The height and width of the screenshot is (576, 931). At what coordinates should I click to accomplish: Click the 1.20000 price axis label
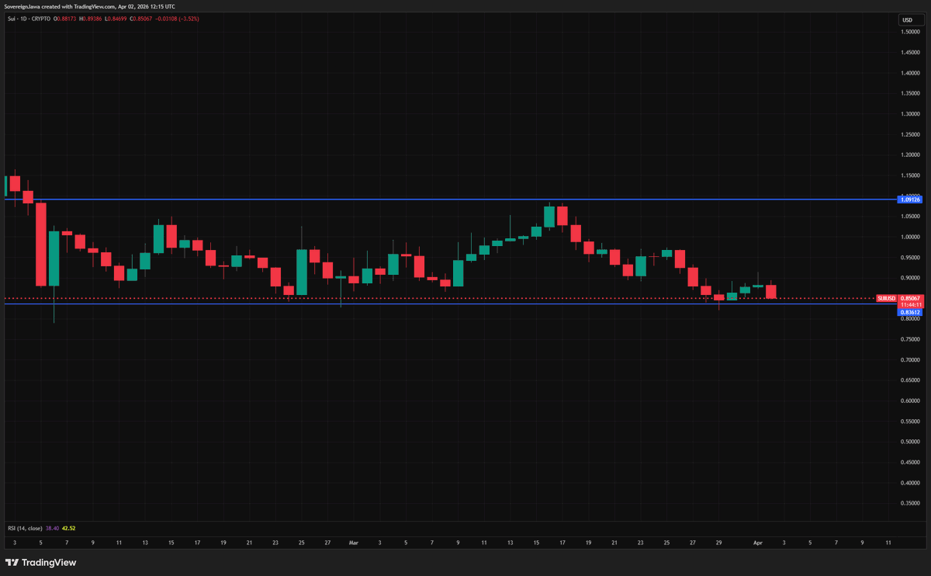pos(910,155)
